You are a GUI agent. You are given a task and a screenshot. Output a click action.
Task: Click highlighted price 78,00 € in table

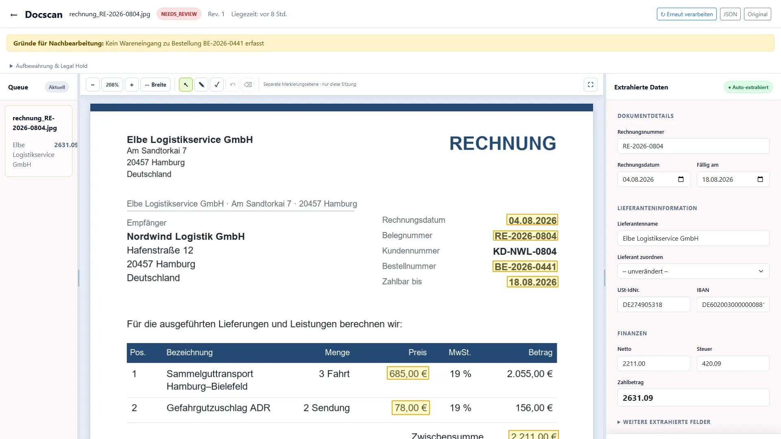click(x=410, y=408)
